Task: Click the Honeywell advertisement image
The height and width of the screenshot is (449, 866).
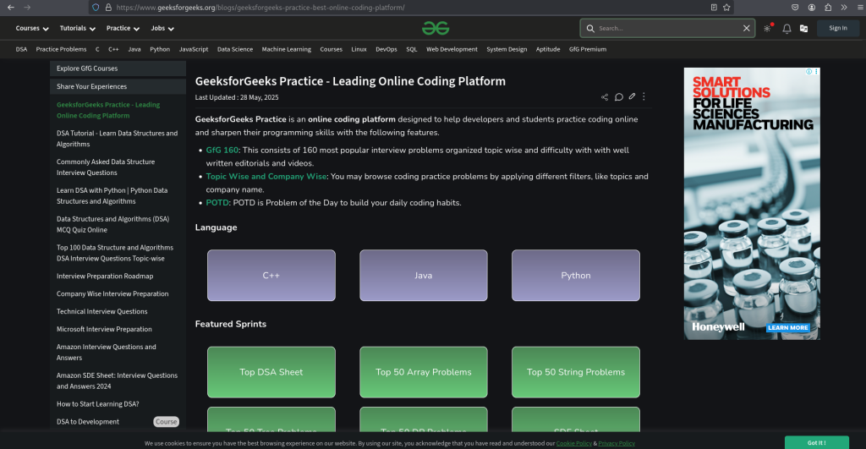Action: [x=752, y=204]
